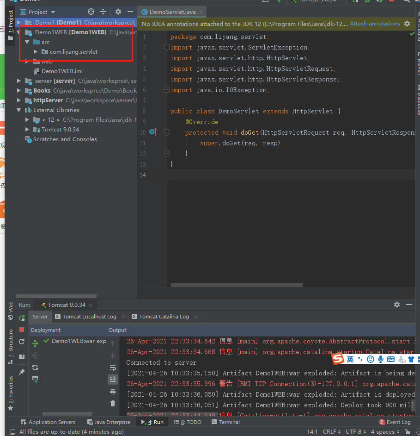This screenshot has height=436, width=420.
Task: Expand the server module node
Action: pos(19,81)
